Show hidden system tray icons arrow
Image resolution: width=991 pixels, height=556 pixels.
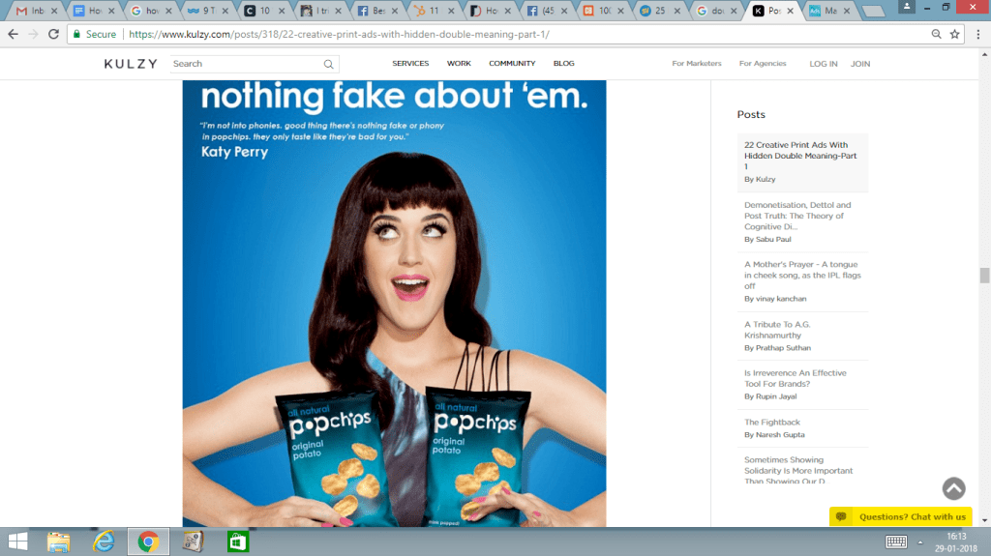920,542
